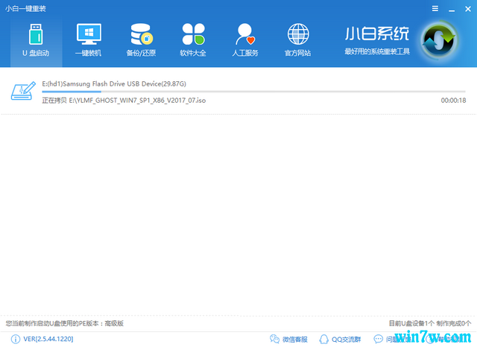
Task: Open the U盘启动 tab
Action: [x=36, y=41]
